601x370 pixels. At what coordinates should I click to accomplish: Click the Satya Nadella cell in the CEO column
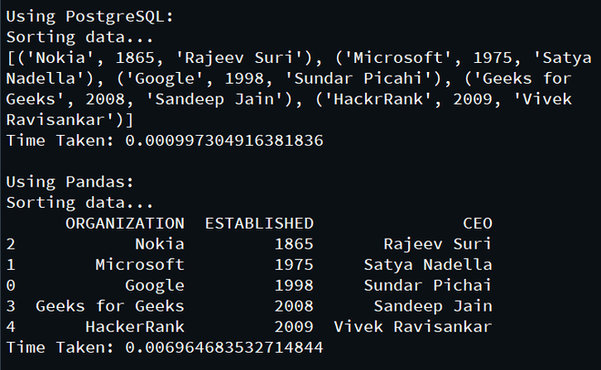[428, 264]
